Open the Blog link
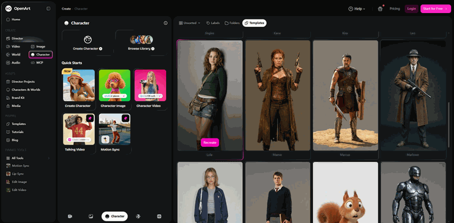Screen dimensions: 454x223 (x=12, y=140)
